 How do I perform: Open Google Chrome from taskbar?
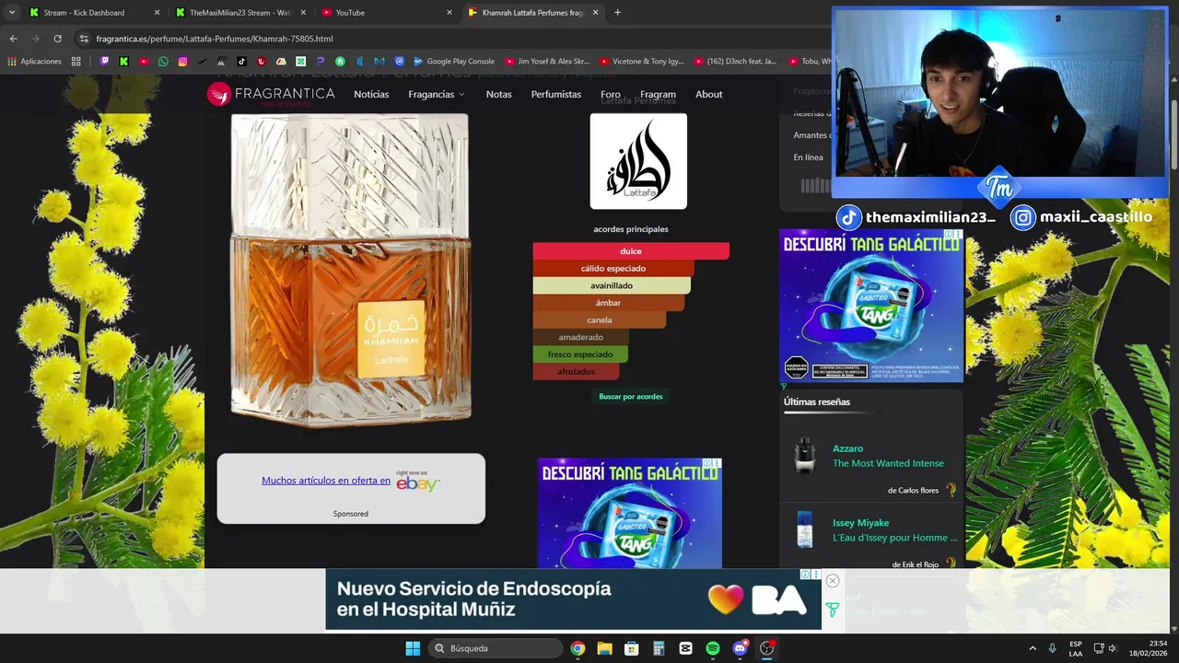pos(578,648)
